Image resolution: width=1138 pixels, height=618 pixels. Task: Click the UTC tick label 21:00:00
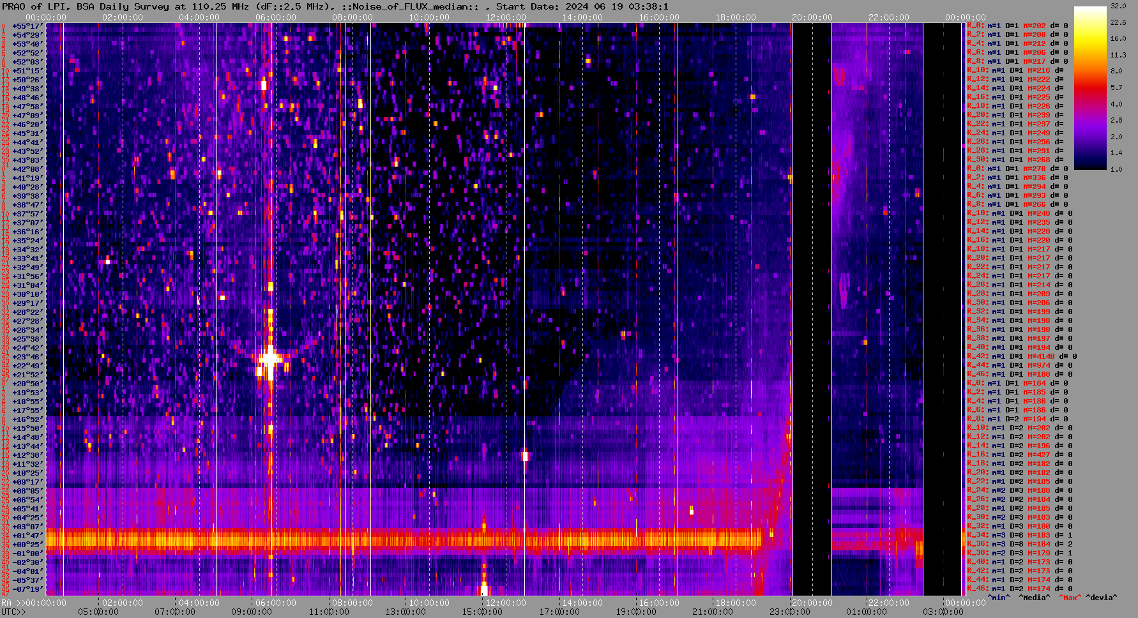tap(713, 612)
